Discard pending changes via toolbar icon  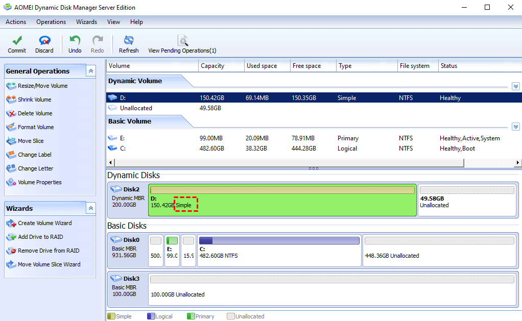pos(44,41)
